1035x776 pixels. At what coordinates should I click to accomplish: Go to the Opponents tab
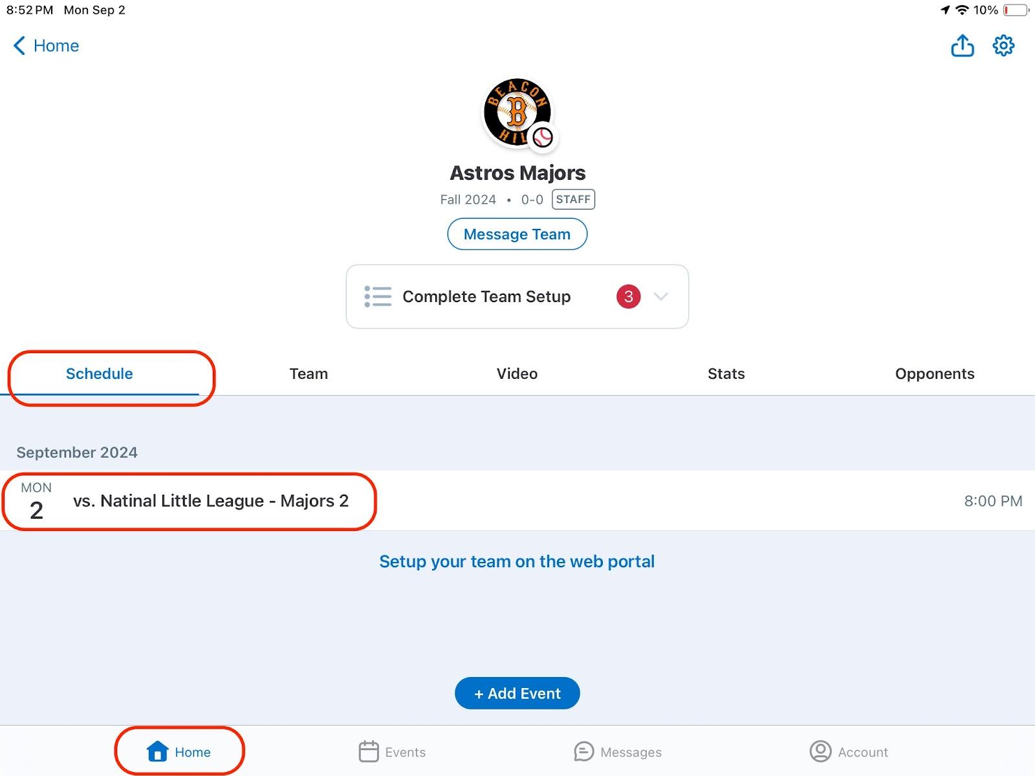click(934, 374)
